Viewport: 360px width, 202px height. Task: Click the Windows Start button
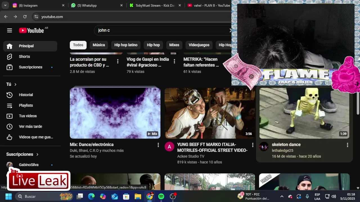pyautogui.click(x=8, y=196)
